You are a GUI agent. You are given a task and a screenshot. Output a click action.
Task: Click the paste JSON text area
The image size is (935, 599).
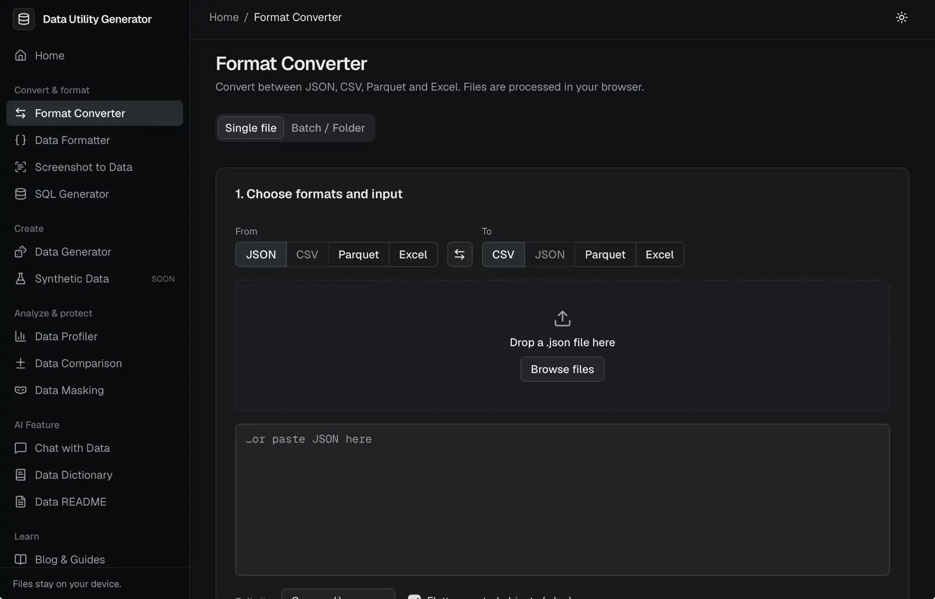coord(562,500)
